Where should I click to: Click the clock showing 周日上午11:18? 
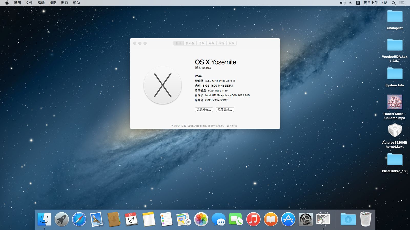(x=375, y=3)
